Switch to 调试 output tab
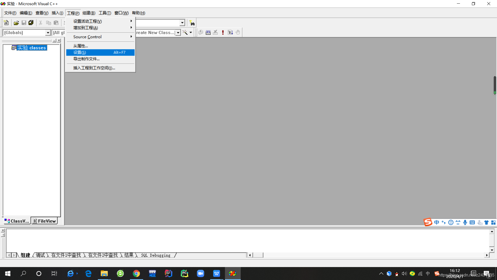Viewport: 497px width, 280px height. 40,255
